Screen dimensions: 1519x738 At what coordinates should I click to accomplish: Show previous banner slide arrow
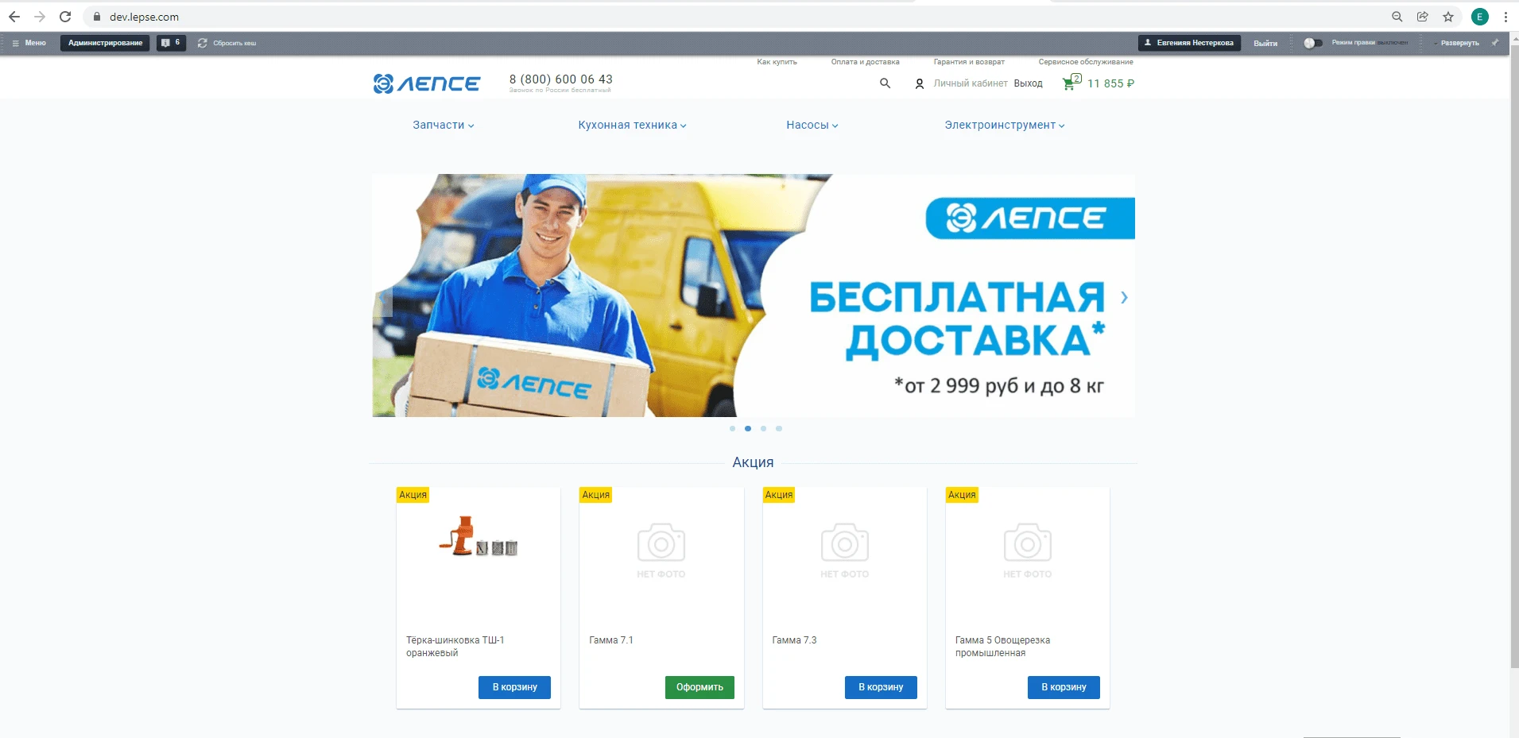click(x=383, y=299)
